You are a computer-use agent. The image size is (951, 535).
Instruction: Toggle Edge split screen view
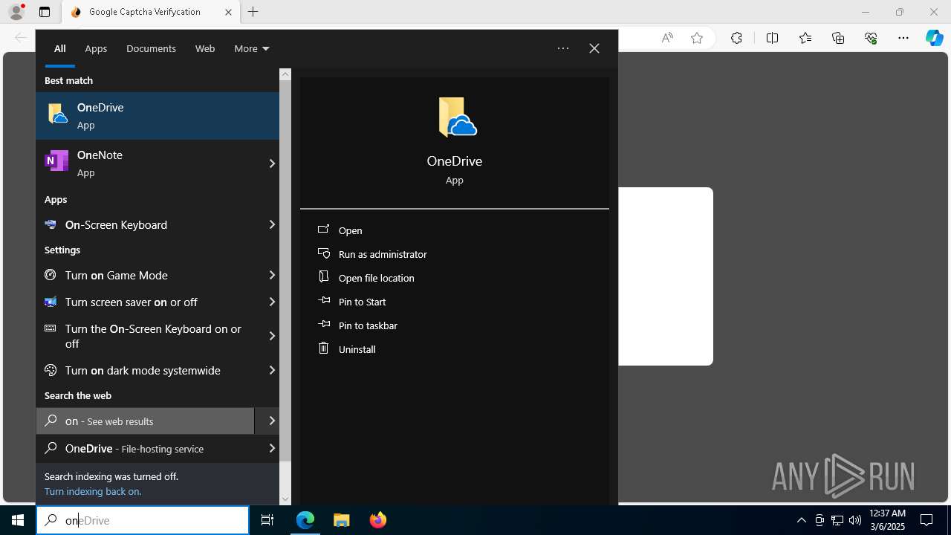772,38
